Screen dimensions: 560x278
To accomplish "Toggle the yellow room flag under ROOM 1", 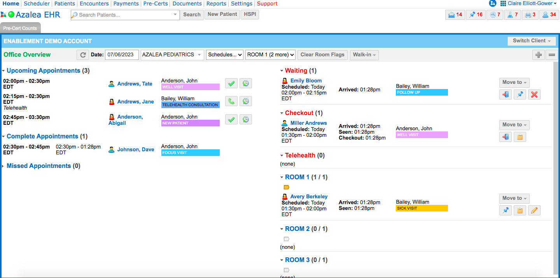I will coord(287,187).
